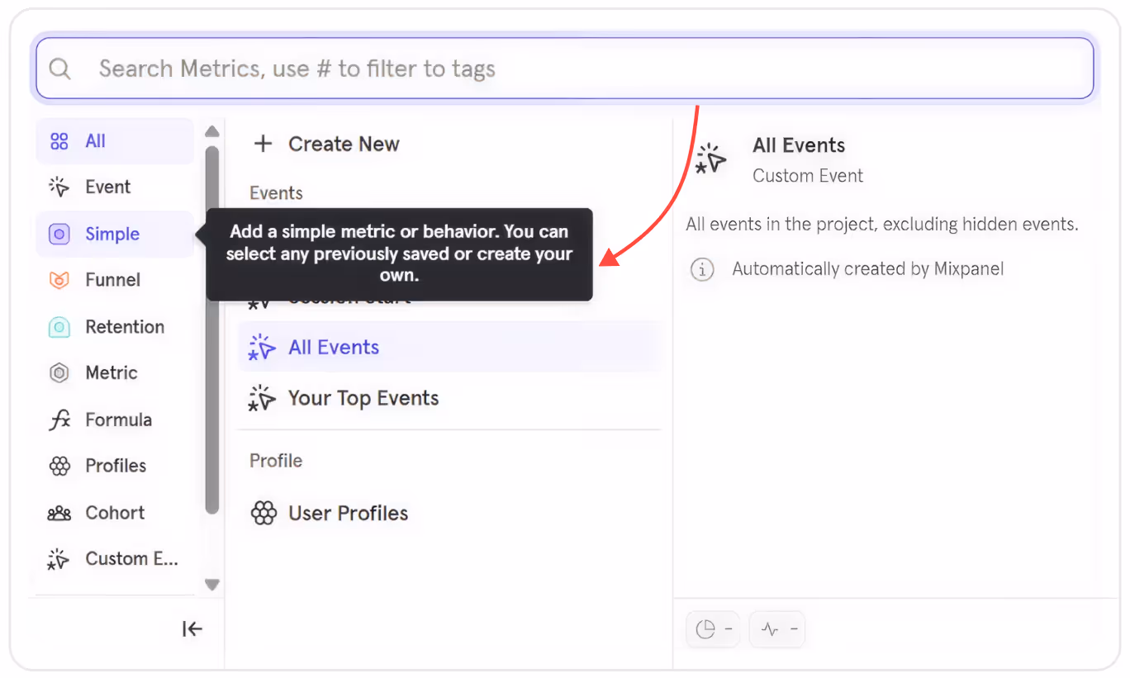1130x678 pixels.
Task: Click the Custom Event subtitle text
Action: (808, 176)
